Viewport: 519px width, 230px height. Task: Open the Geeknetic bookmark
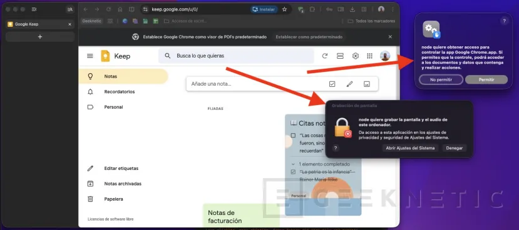91,21
